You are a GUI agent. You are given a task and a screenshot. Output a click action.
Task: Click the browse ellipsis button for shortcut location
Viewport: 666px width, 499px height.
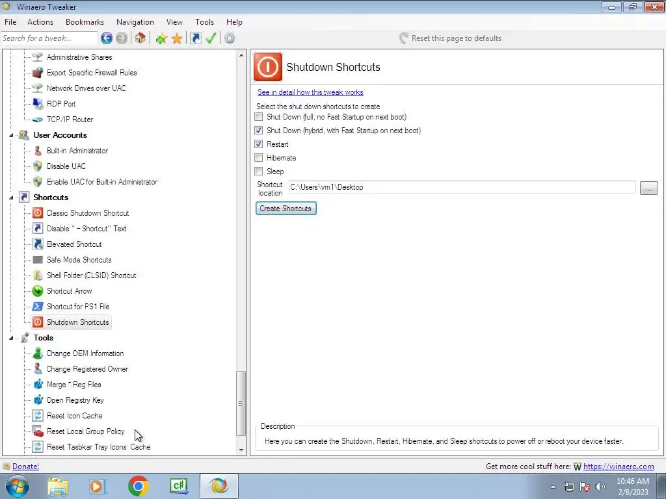click(648, 188)
